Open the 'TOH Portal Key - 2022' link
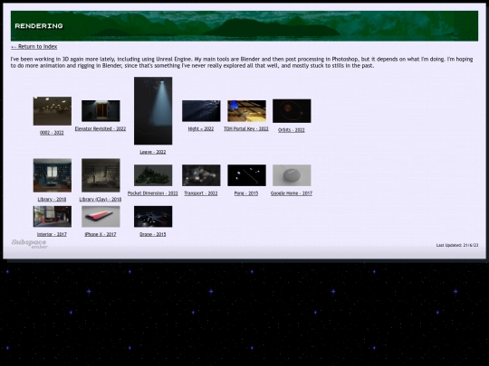Screen dimensions: 489x366 [x=246, y=128]
